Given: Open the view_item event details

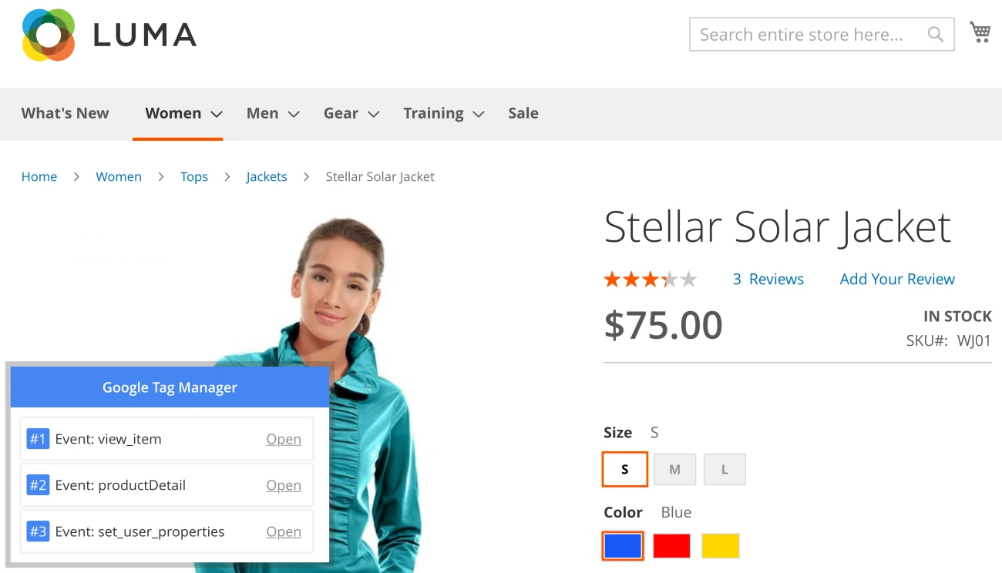Looking at the screenshot, I should 284,439.
